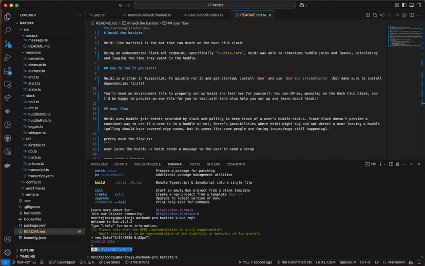
Task: Open the bun.sh/docs link in terminal
Action: click(168, 210)
